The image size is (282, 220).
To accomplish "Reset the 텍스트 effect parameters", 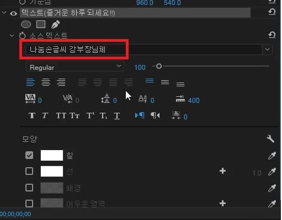I will (272, 12).
